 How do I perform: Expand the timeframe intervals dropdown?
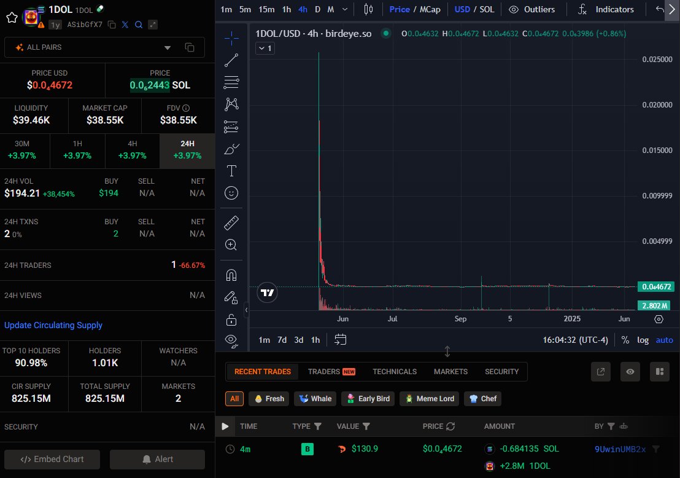[x=345, y=9]
